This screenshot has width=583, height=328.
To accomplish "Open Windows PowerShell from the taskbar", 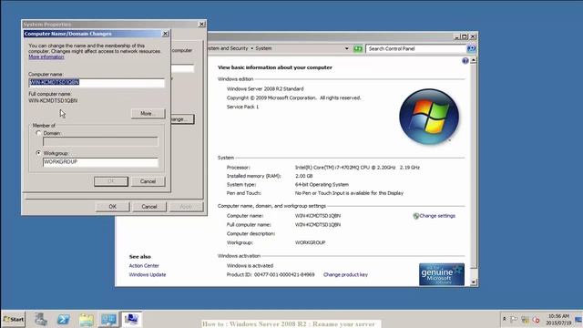I will coord(63,320).
